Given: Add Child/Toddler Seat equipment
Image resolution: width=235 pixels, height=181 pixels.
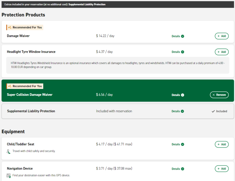Looking at the screenshot, I should point(222,144).
